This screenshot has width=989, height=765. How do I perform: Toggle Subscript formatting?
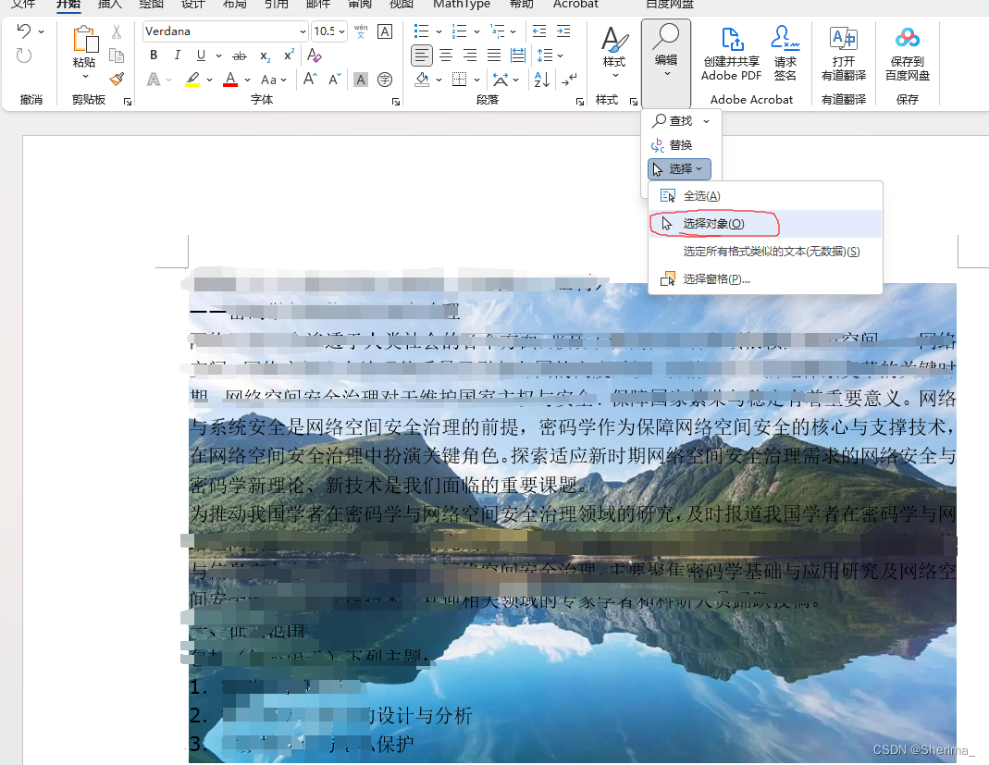click(x=265, y=56)
